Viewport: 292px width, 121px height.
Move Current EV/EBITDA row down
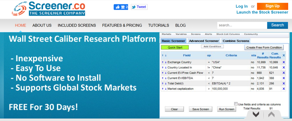click(166, 78)
